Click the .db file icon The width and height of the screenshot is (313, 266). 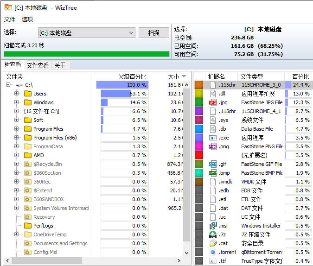[x=213, y=129]
